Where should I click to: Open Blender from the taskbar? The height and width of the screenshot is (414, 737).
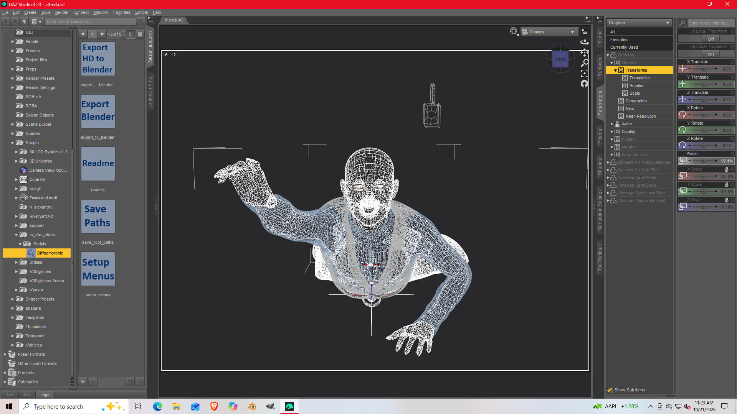[252, 406]
